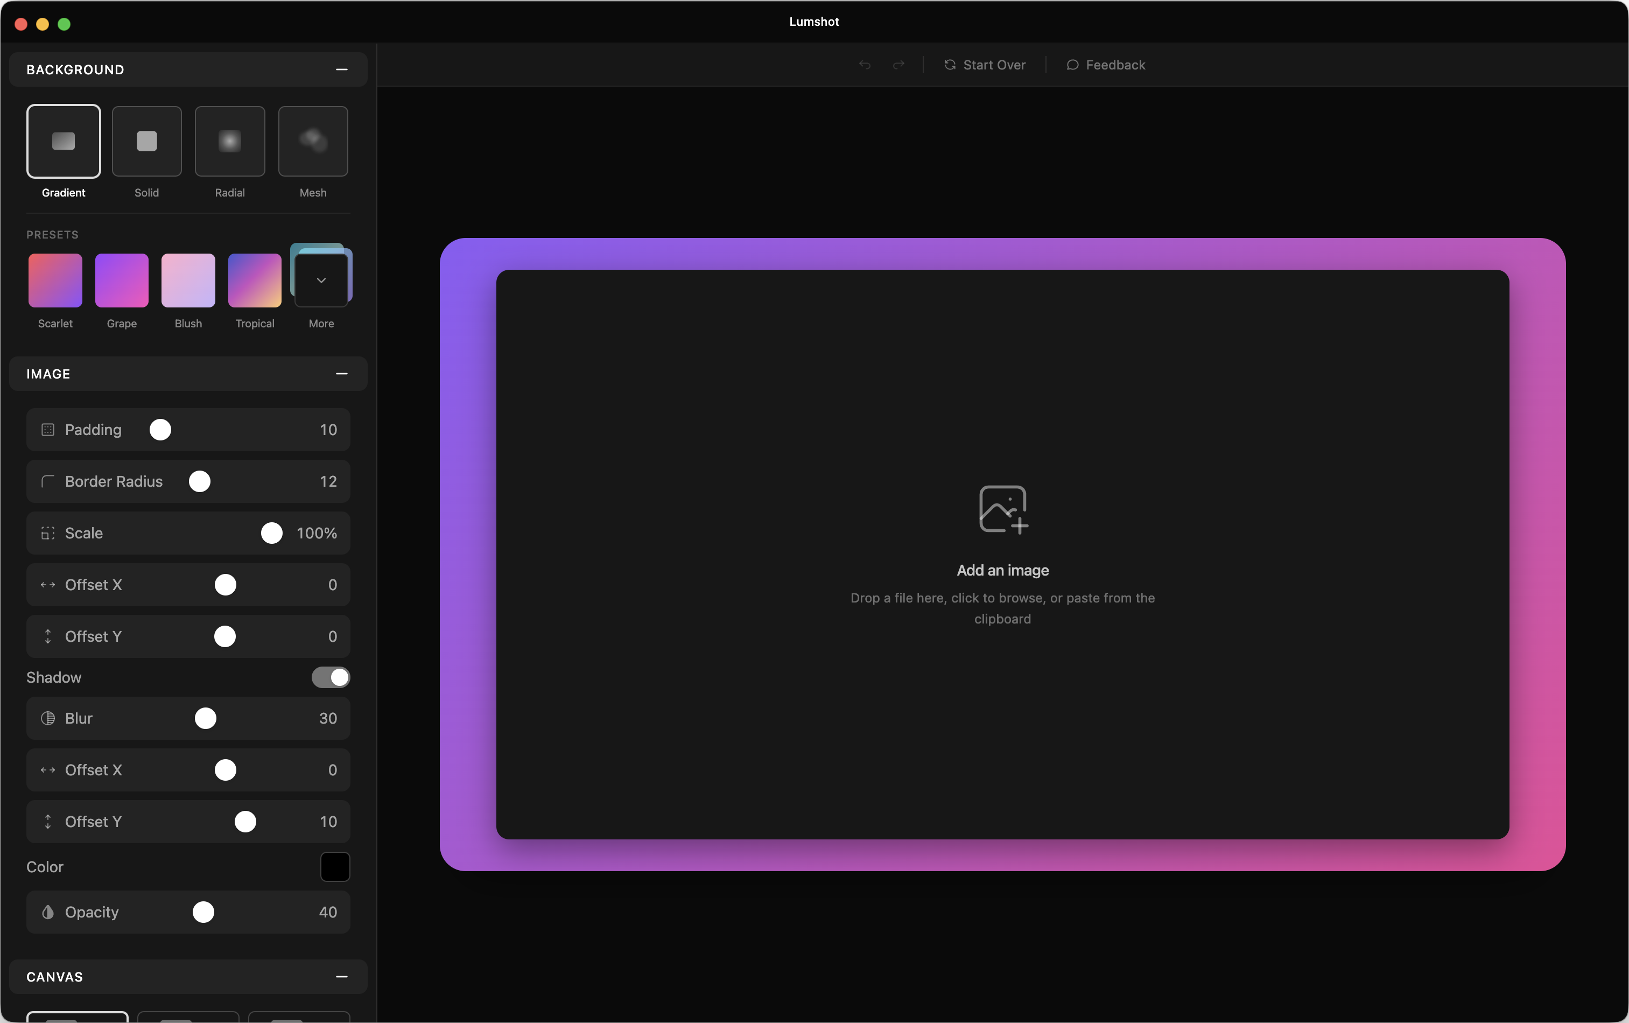Image resolution: width=1629 pixels, height=1023 pixels.
Task: Select the Mesh background type icon
Action: point(313,142)
